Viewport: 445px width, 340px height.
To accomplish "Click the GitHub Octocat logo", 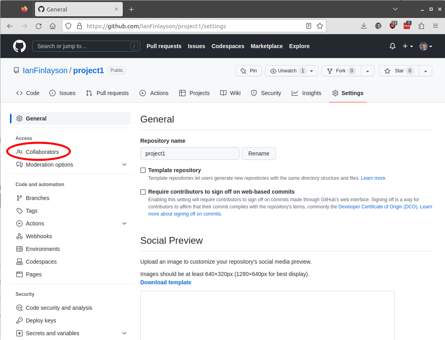I will pos(19,46).
